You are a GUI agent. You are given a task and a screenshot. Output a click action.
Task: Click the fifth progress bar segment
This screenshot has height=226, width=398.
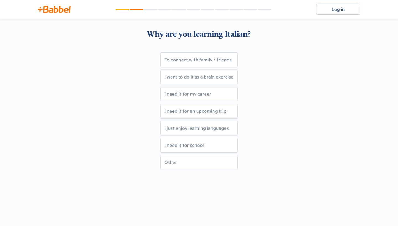click(179, 9)
